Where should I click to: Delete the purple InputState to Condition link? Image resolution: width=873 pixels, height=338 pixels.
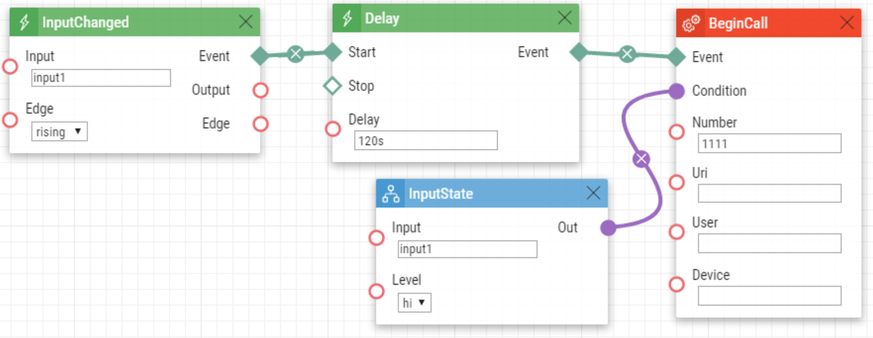coord(641,158)
